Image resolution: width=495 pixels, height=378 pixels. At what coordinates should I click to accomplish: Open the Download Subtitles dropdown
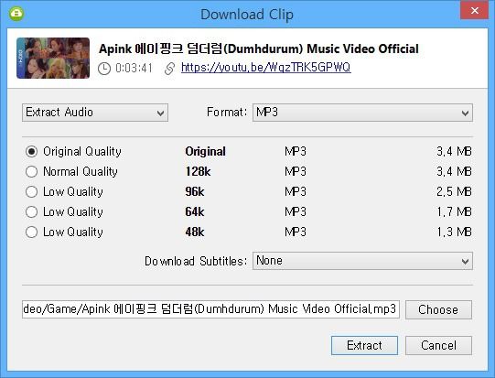(362, 261)
